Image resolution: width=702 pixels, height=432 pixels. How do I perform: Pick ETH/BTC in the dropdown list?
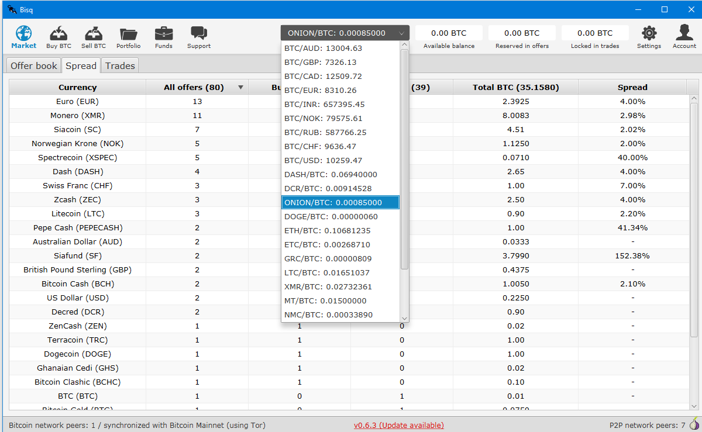click(340, 230)
